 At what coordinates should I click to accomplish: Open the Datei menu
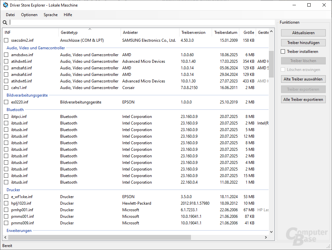click(x=10, y=14)
